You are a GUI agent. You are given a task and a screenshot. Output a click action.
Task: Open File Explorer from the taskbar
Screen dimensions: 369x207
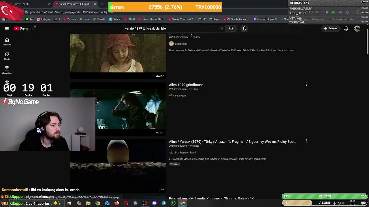point(88,203)
